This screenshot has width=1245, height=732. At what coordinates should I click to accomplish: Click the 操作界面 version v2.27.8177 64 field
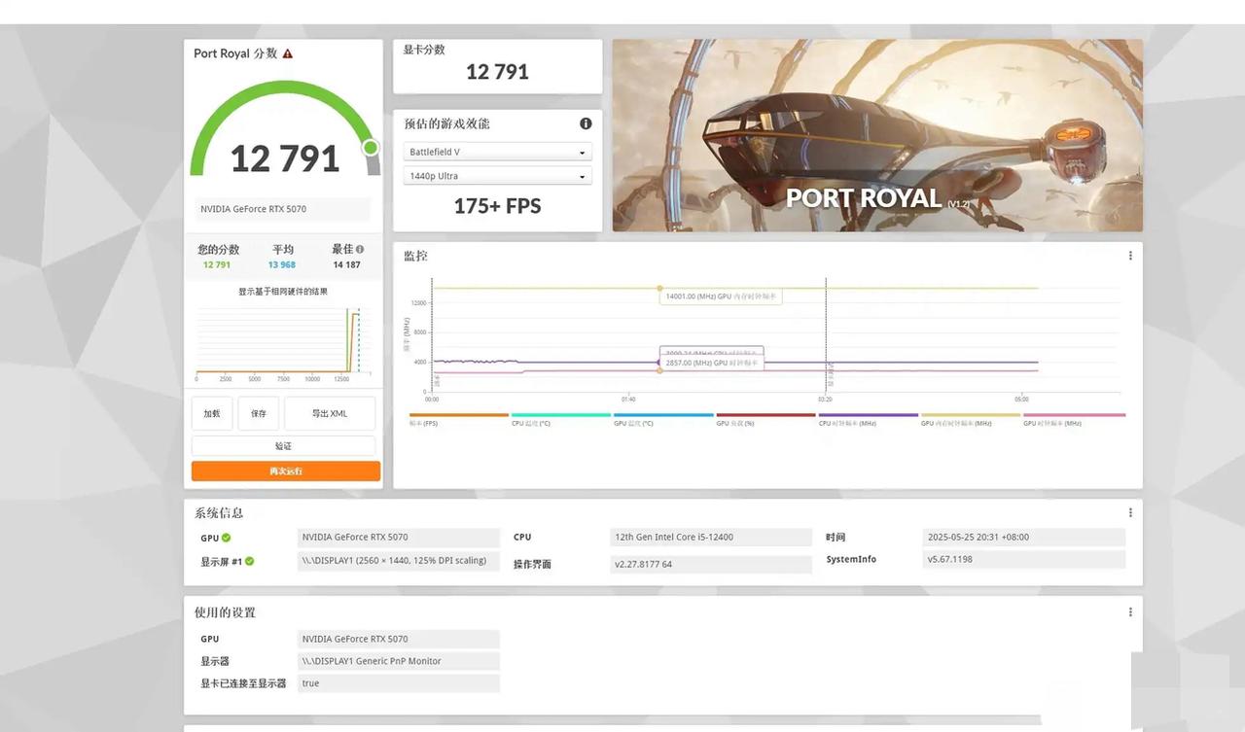click(x=711, y=564)
